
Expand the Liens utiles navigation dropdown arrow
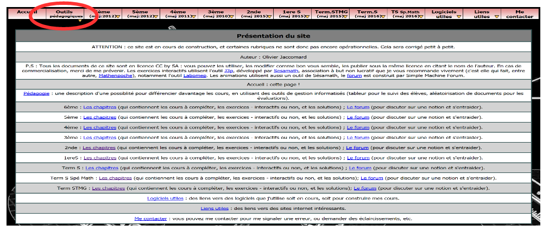(496, 16)
